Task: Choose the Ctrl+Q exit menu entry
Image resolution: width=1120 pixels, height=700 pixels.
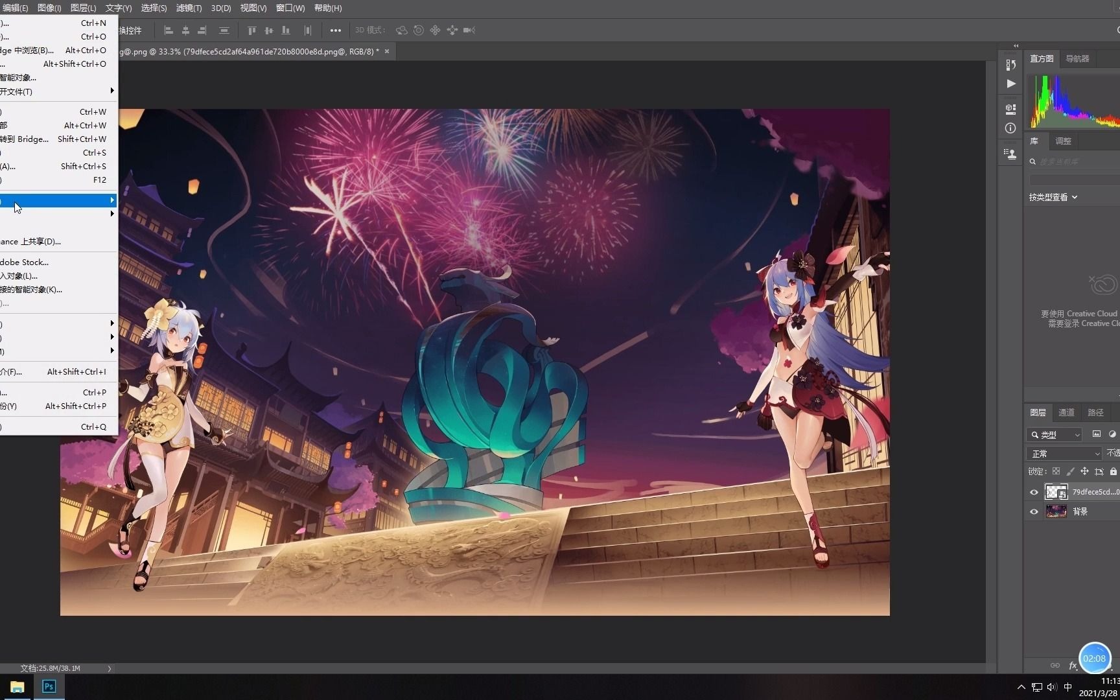Action: (58, 427)
